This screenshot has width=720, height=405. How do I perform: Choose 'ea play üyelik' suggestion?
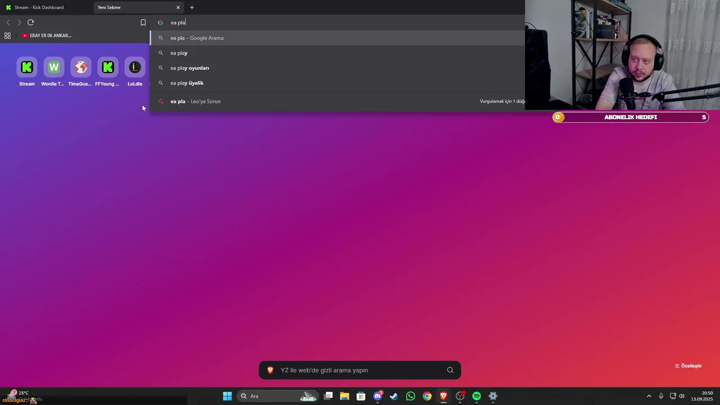click(x=337, y=83)
